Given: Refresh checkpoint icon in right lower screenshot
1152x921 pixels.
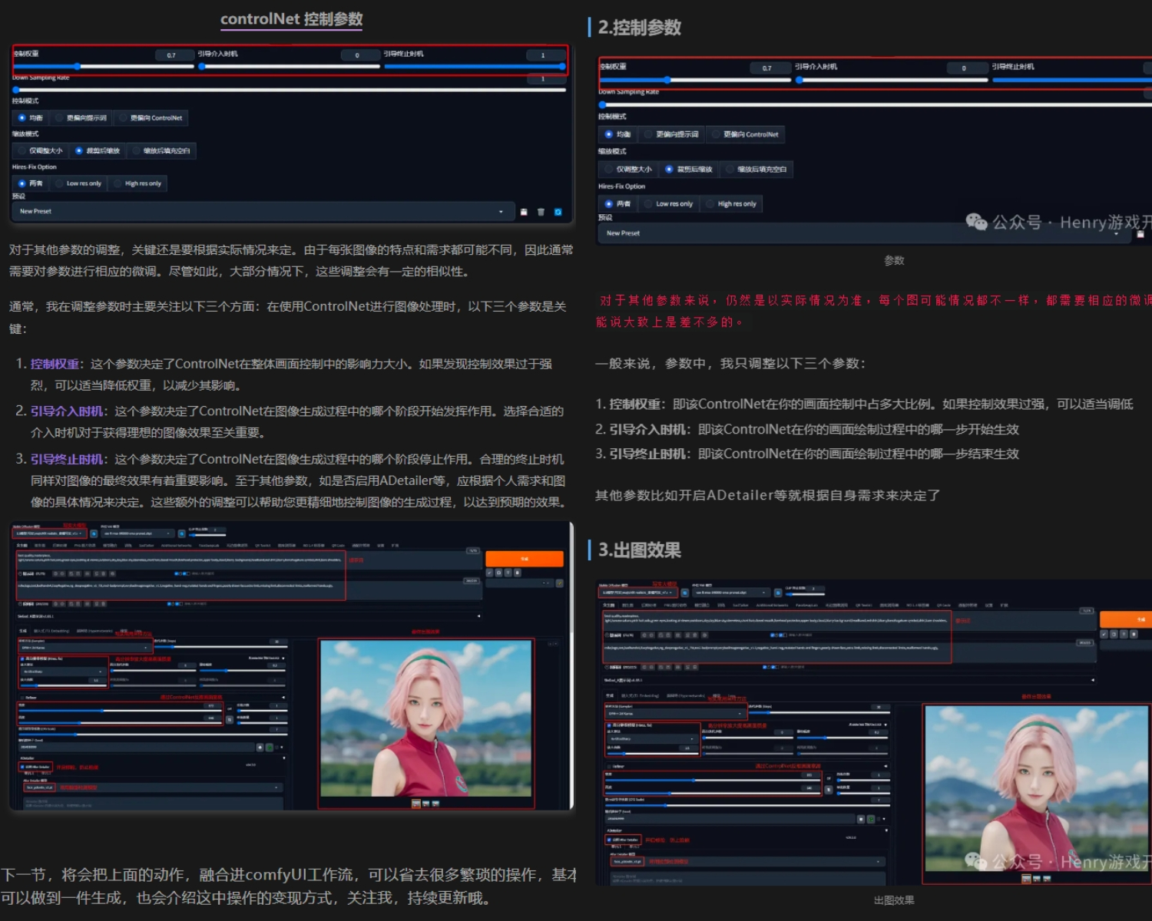Looking at the screenshot, I should point(684,593).
